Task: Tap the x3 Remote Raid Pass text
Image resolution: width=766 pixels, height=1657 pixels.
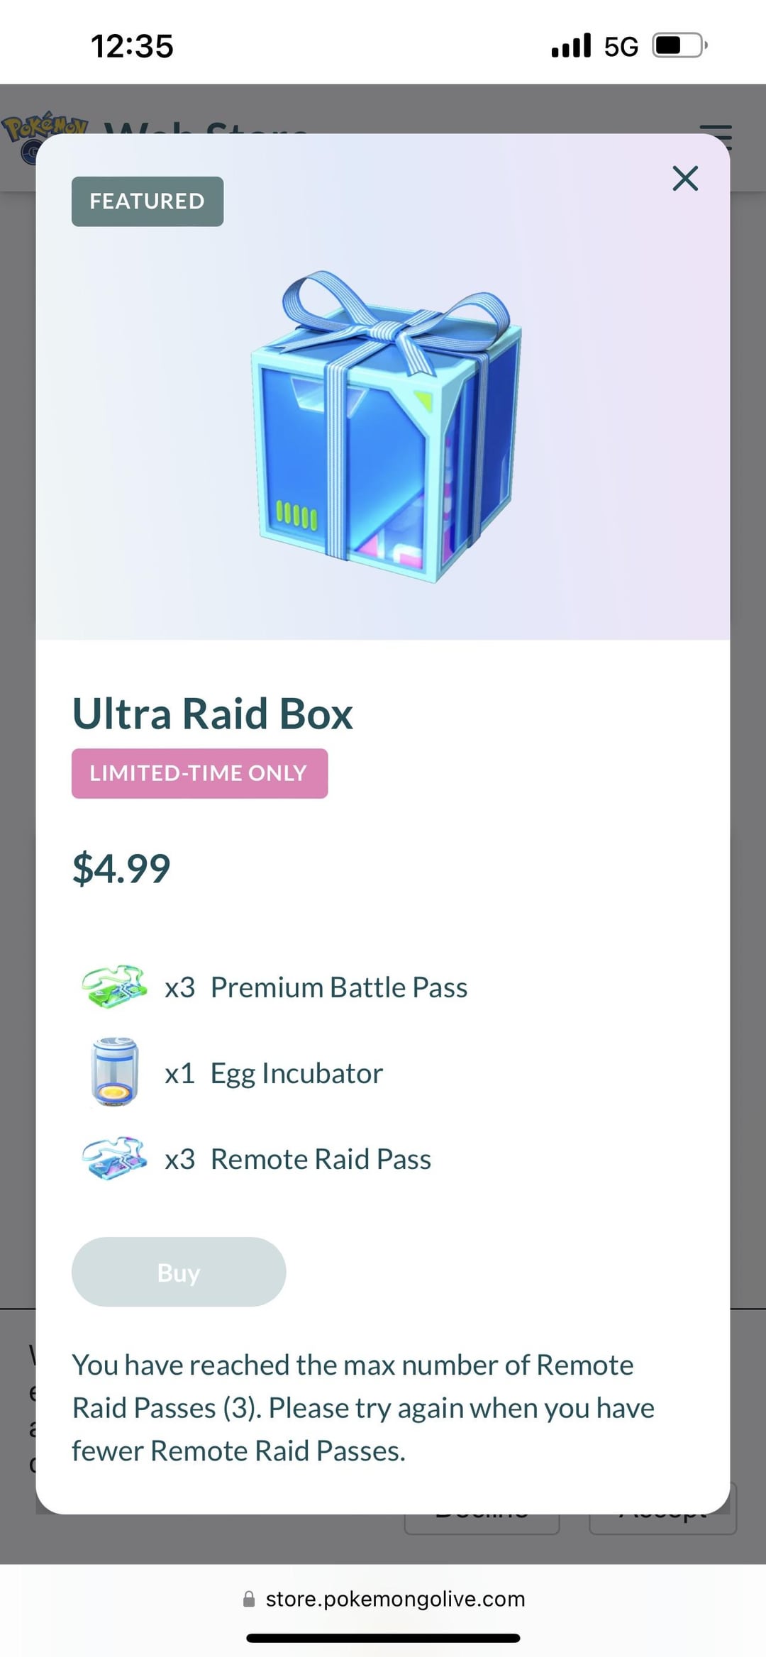Action: click(x=298, y=1159)
